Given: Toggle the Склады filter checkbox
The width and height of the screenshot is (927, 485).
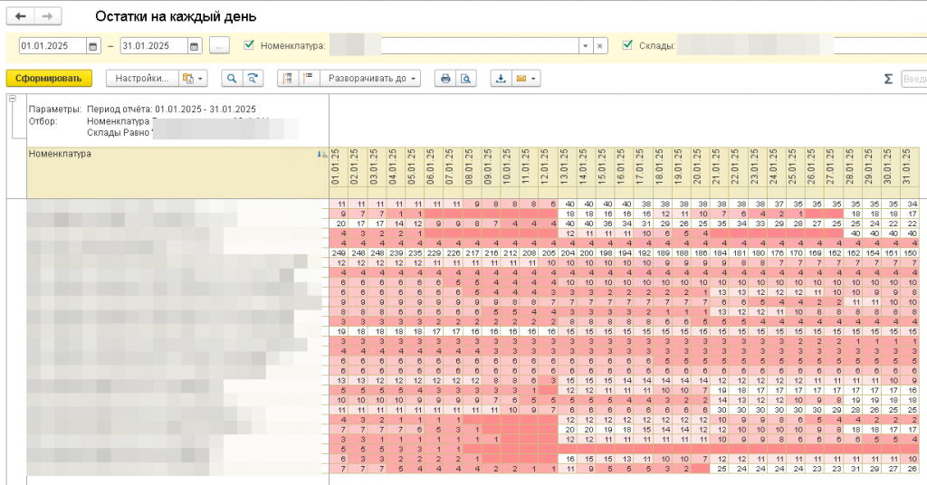Looking at the screenshot, I should coord(627,45).
